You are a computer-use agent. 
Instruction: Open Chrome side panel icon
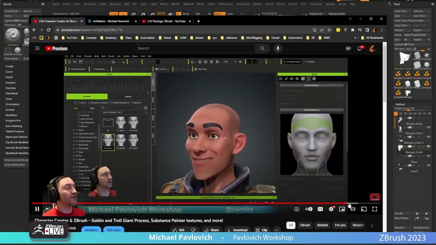click(367, 30)
